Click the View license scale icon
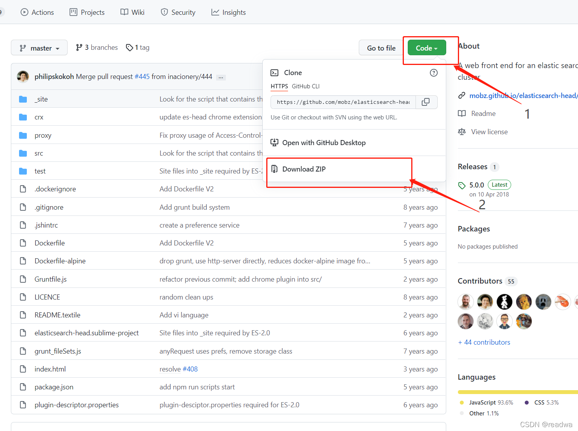The height and width of the screenshot is (431, 578). (462, 132)
